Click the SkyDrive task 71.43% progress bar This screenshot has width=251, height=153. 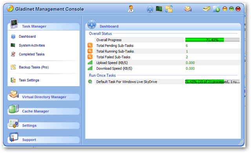click(x=212, y=82)
